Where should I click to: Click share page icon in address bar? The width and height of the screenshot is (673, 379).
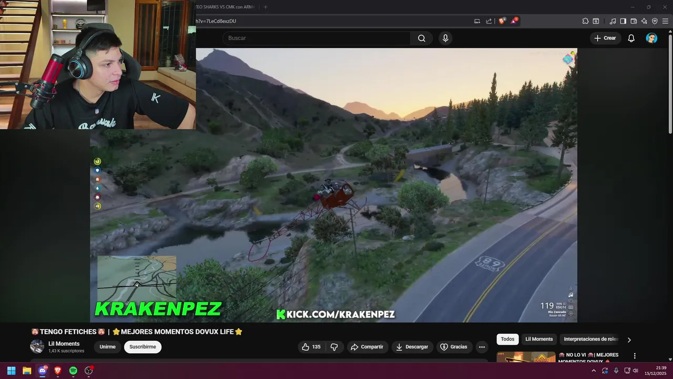(489, 21)
